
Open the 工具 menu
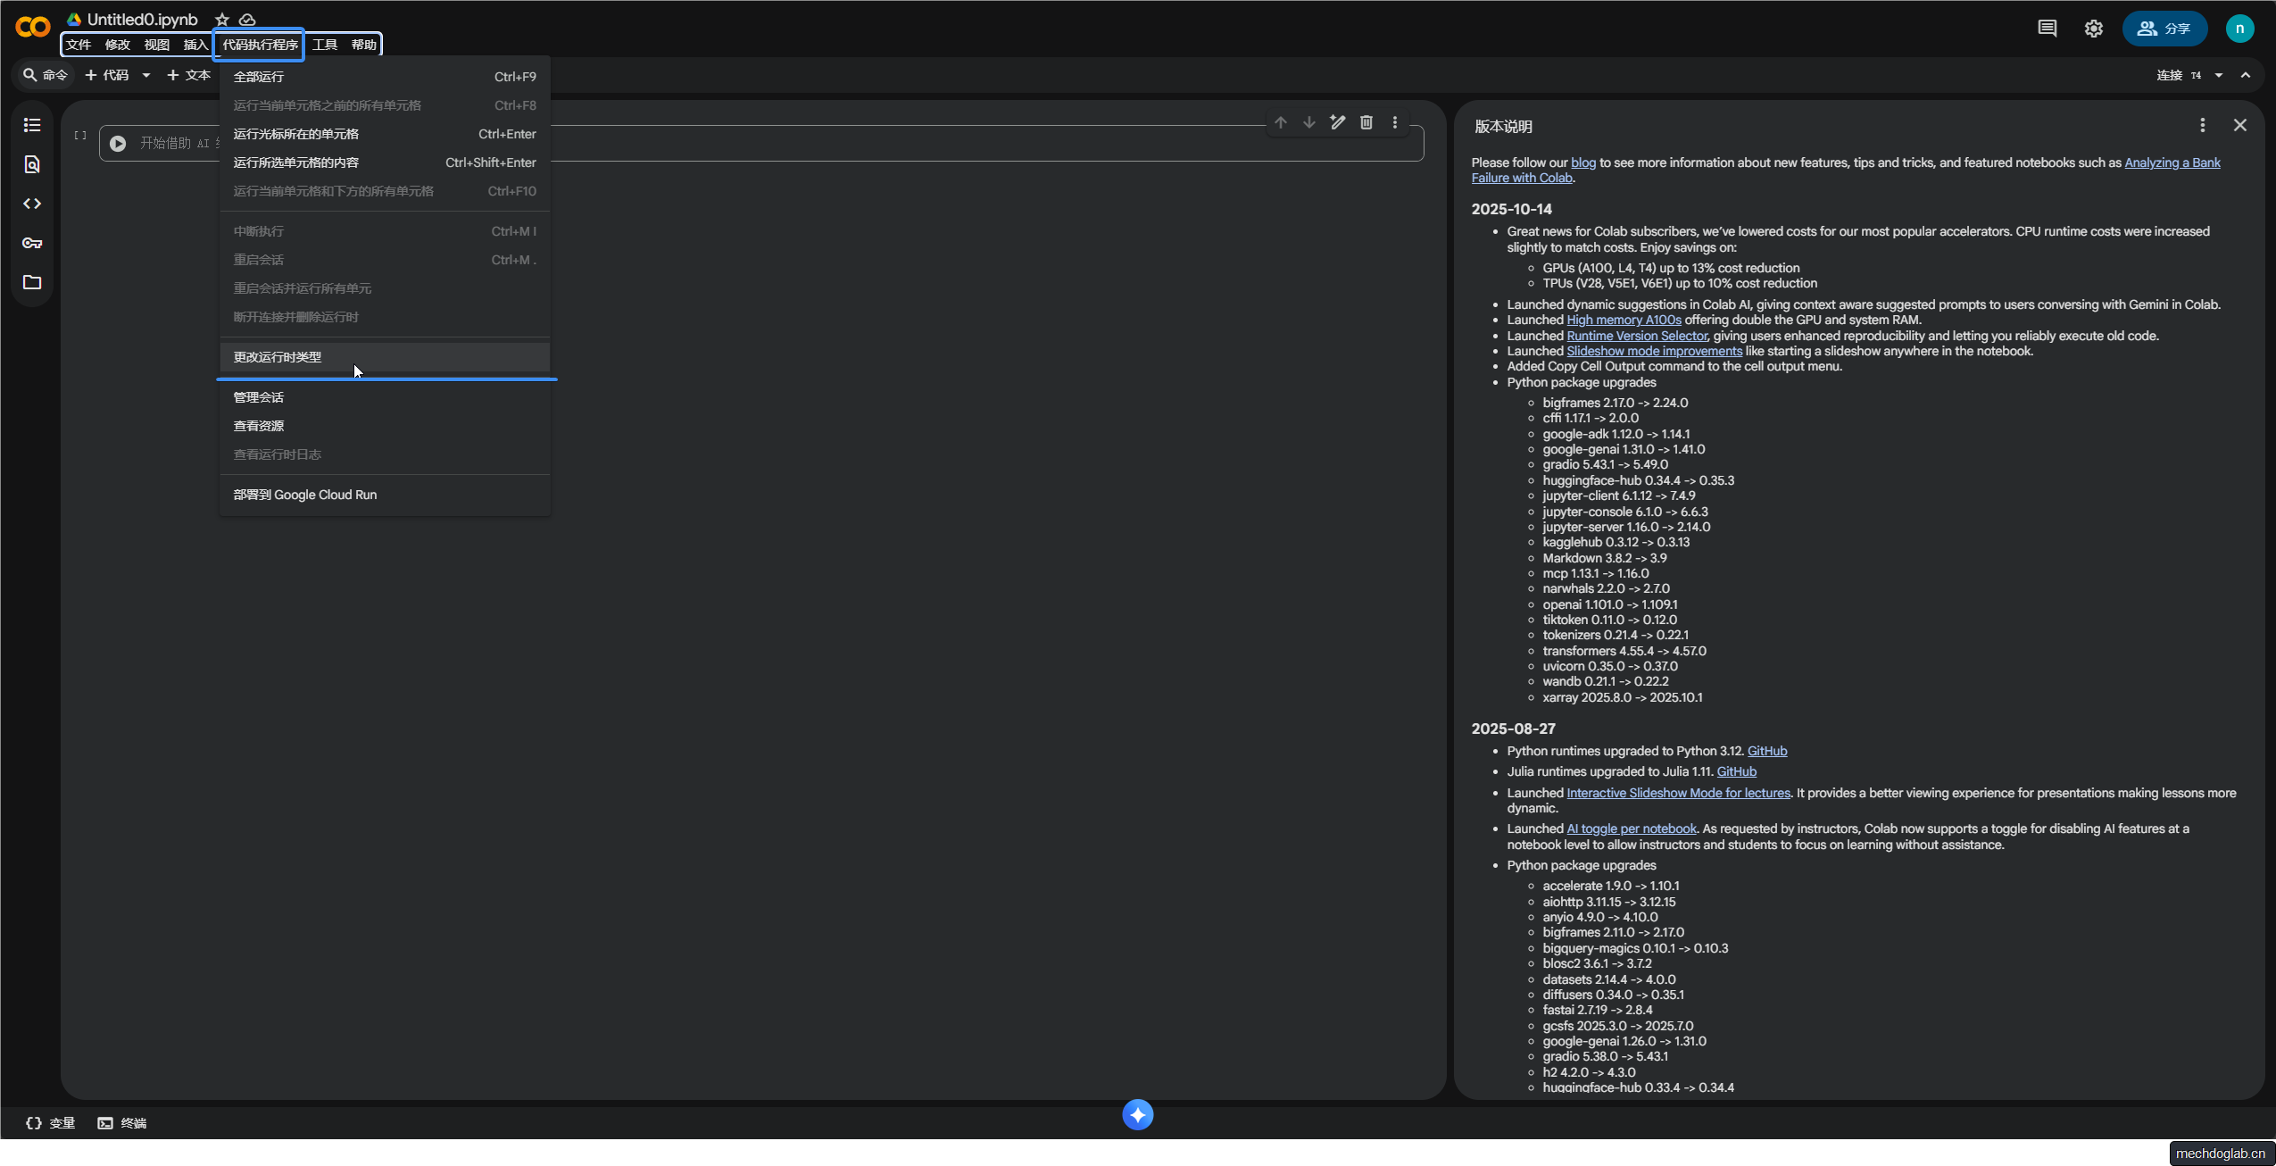pyautogui.click(x=325, y=45)
